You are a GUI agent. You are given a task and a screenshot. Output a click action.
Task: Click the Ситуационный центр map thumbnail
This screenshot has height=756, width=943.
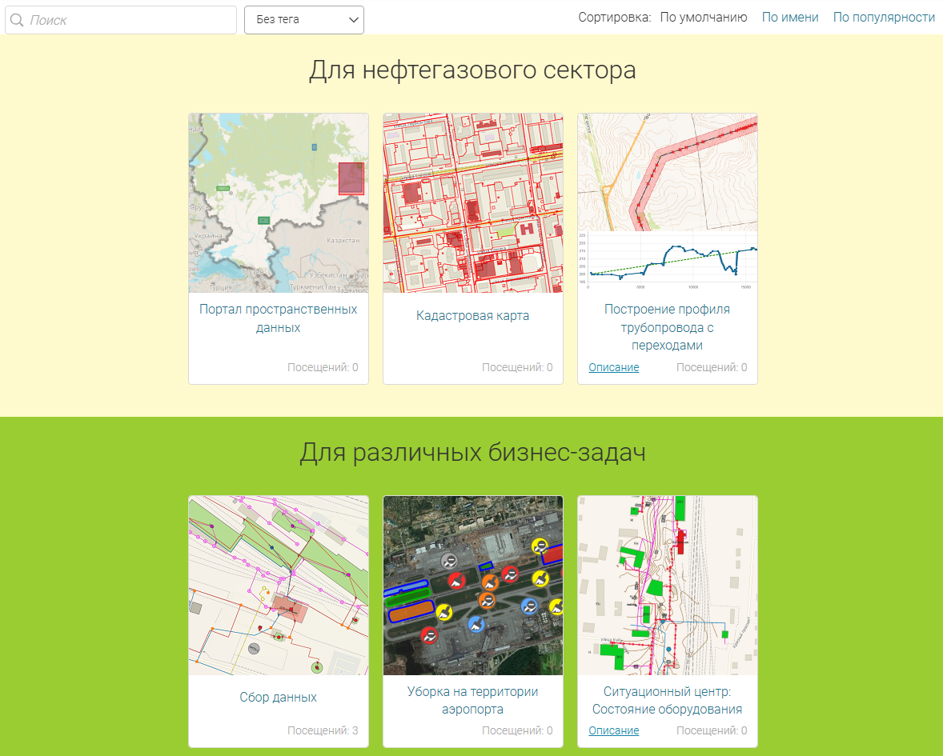[x=668, y=586]
